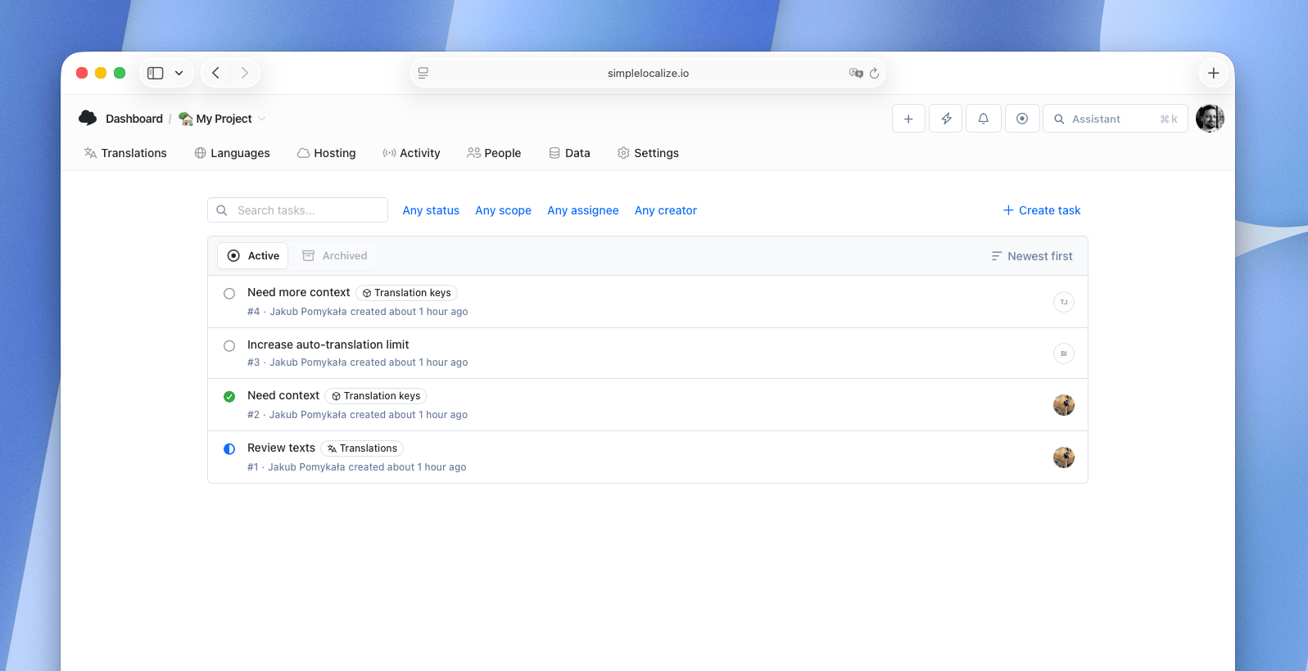The height and width of the screenshot is (671, 1308).
Task: Click the cloud logo next to Dashboard
Action: click(88, 119)
